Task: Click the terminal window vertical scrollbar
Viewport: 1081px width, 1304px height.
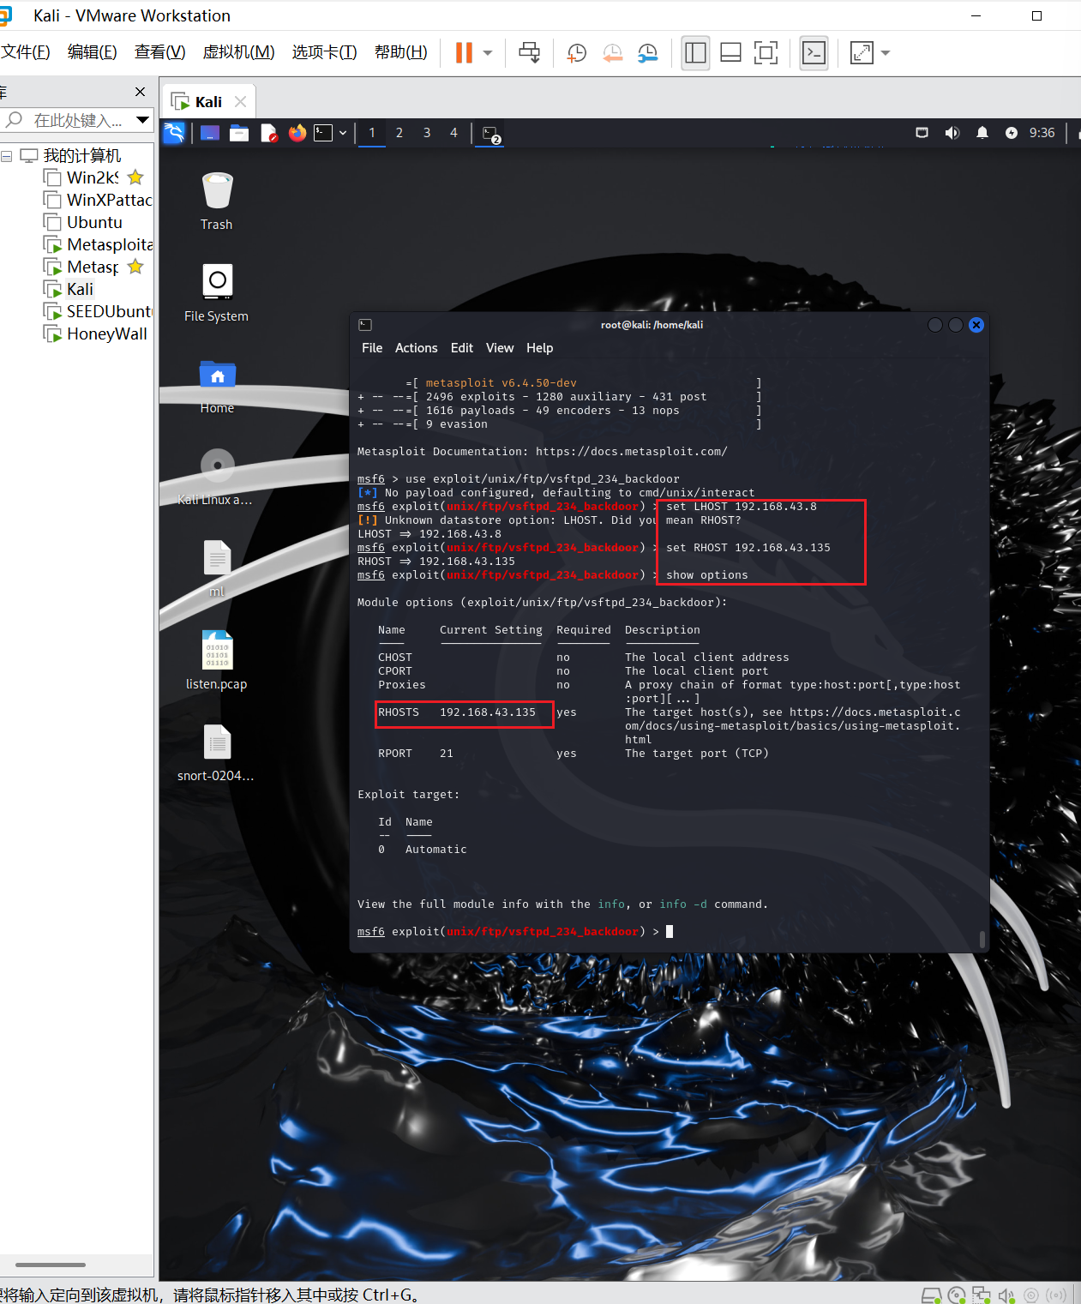Action: click(x=982, y=938)
